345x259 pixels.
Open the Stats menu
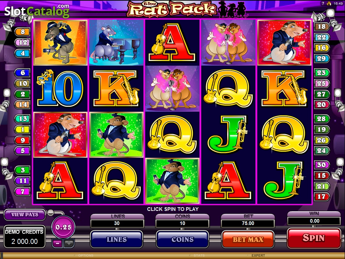coord(199,256)
